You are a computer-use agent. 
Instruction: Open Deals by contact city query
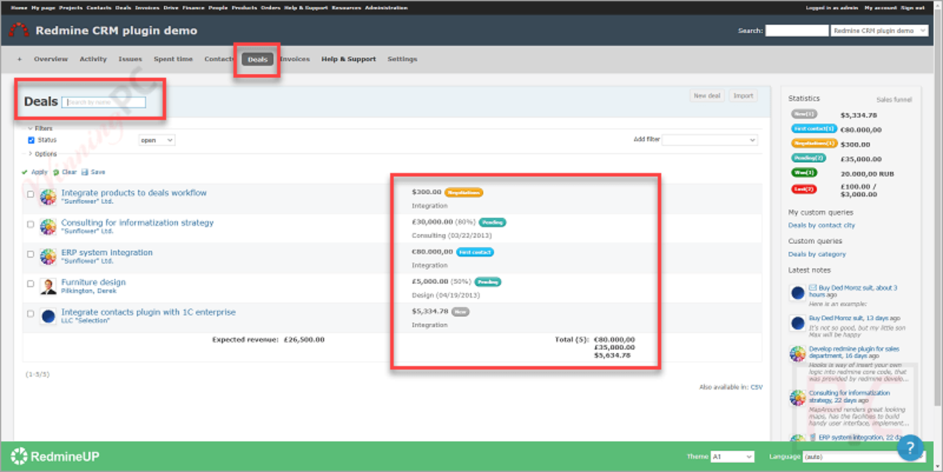pyautogui.click(x=821, y=225)
